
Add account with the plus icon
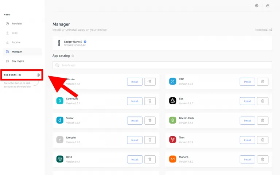tap(38, 75)
